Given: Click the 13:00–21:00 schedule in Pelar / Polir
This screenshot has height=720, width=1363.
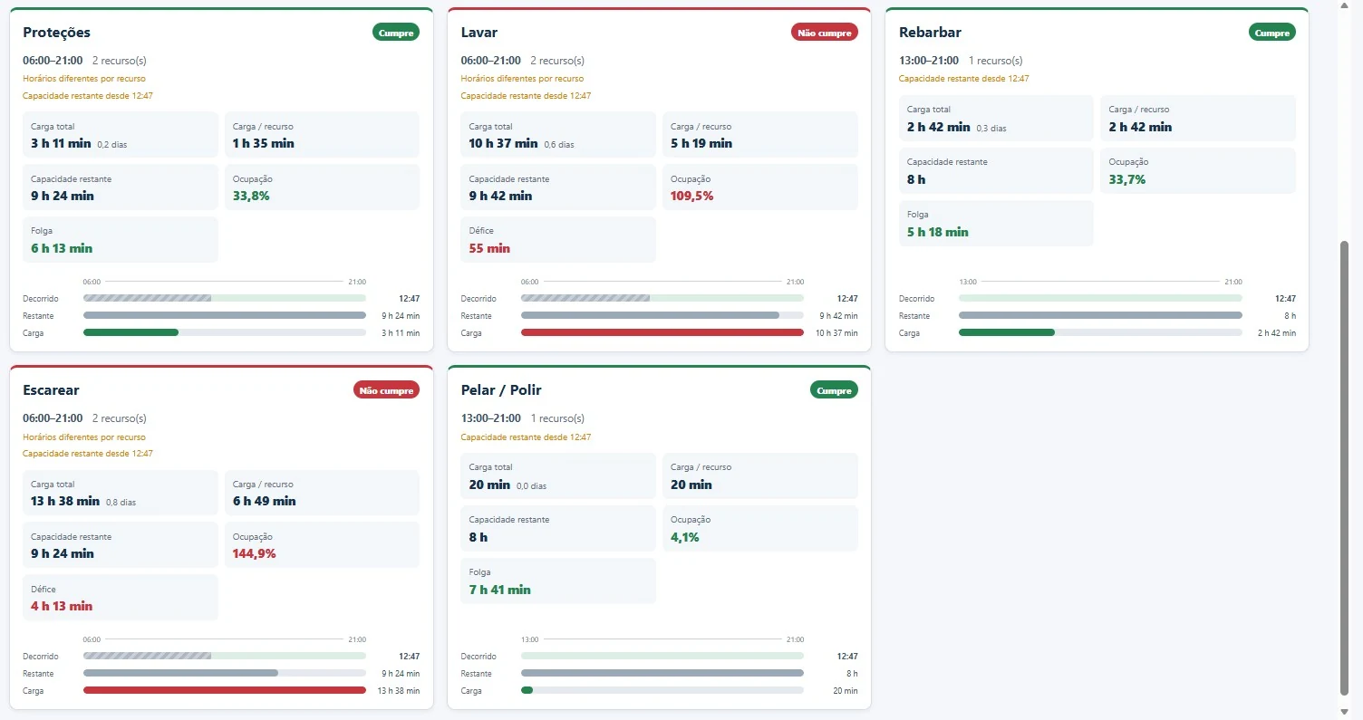Looking at the screenshot, I should [x=490, y=418].
